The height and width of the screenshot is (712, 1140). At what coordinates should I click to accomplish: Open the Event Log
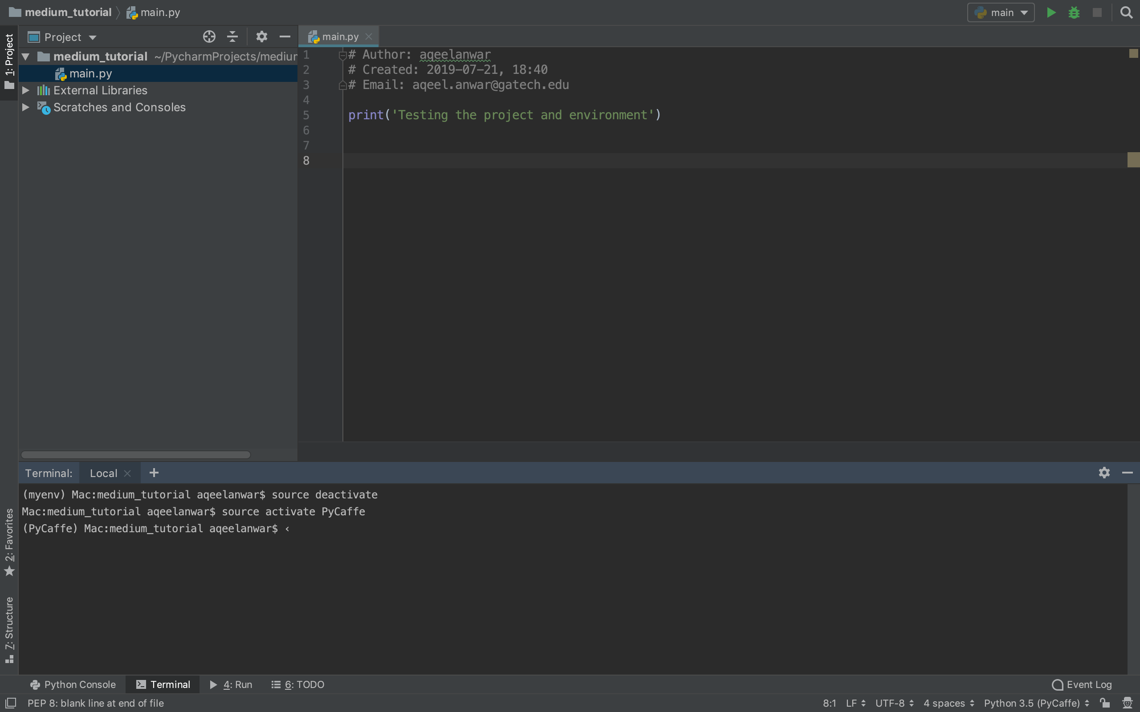coord(1082,684)
